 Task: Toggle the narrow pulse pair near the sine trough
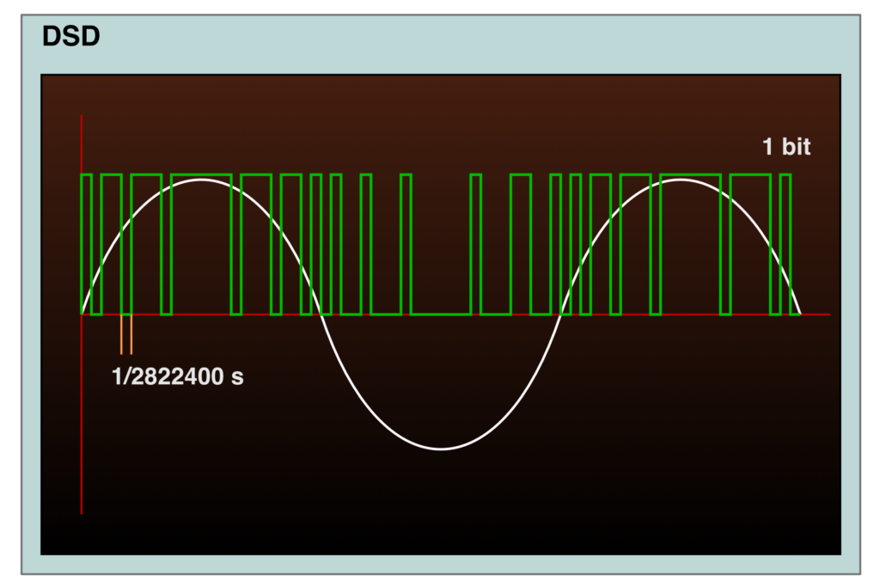pyautogui.click(x=404, y=245)
